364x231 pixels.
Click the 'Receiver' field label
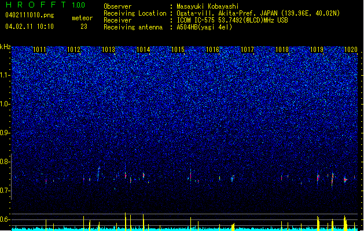tap(117, 20)
